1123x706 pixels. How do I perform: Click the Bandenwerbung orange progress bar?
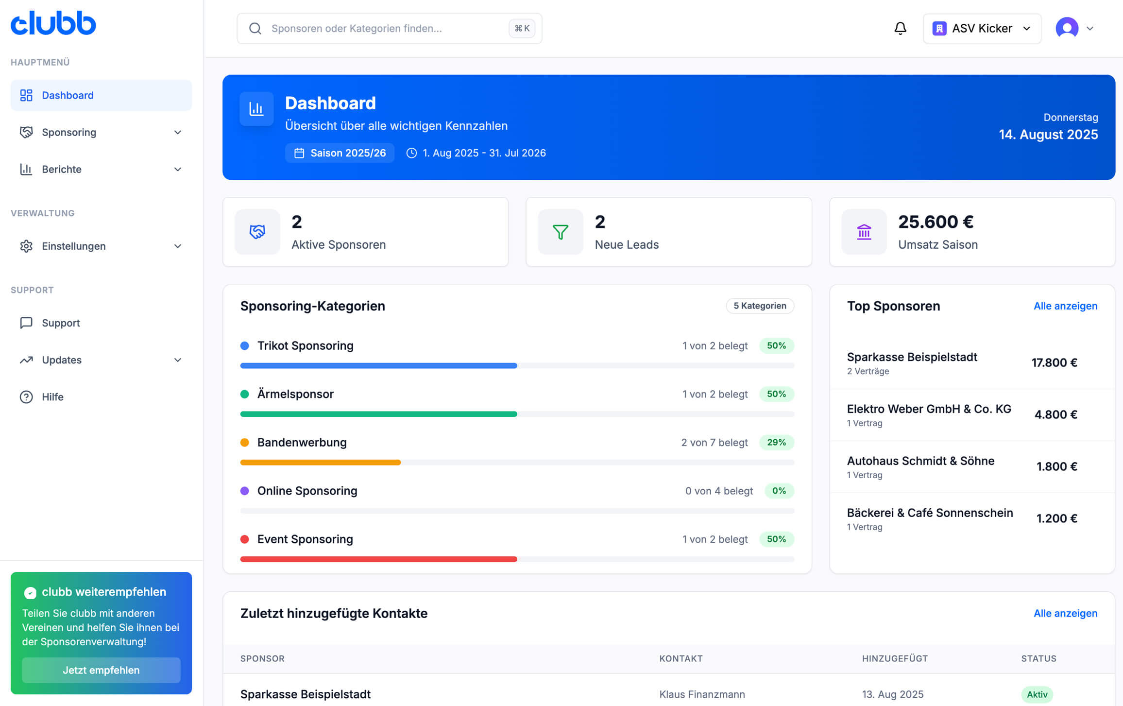click(321, 463)
